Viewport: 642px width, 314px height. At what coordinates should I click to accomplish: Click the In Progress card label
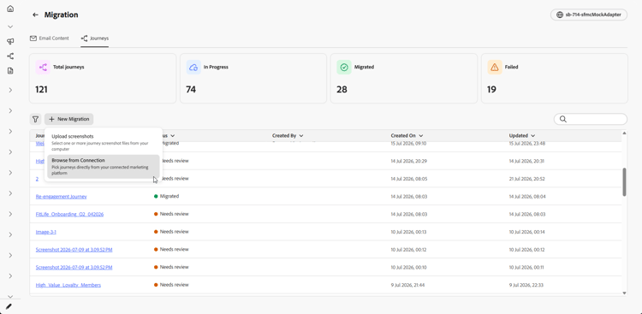pyautogui.click(x=216, y=67)
